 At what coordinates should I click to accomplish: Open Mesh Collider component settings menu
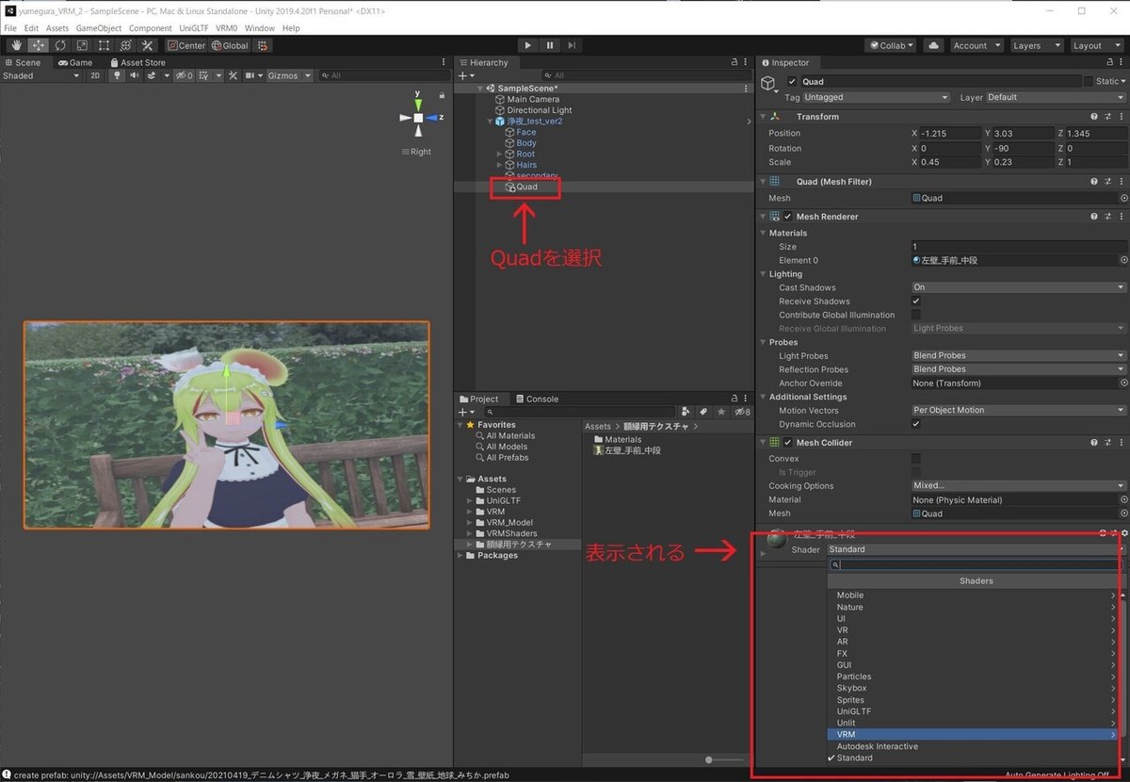pos(1121,443)
